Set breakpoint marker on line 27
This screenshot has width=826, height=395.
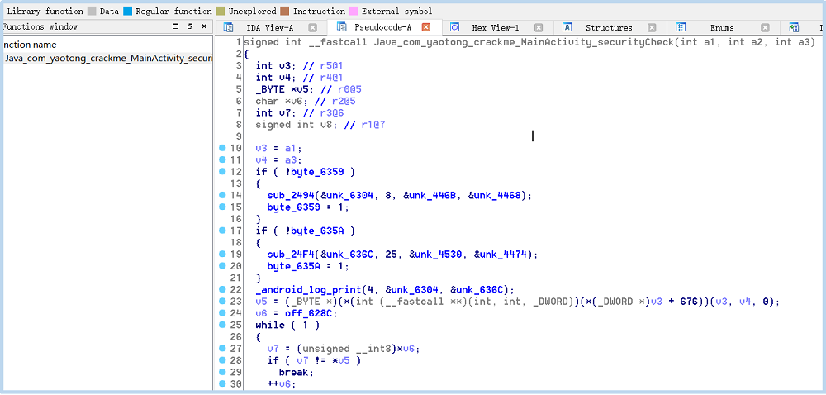coord(222,349)
